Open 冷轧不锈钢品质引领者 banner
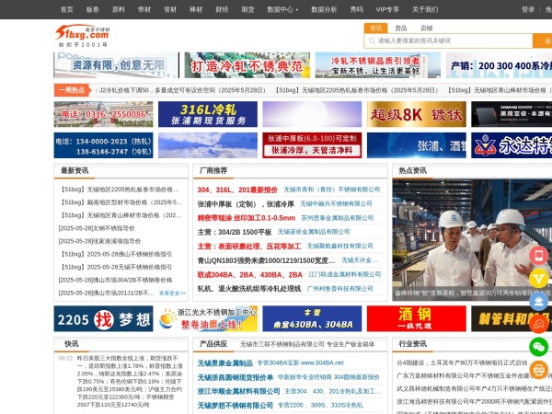The height and width of the screenshot is (414, 552). click(378, 65)
